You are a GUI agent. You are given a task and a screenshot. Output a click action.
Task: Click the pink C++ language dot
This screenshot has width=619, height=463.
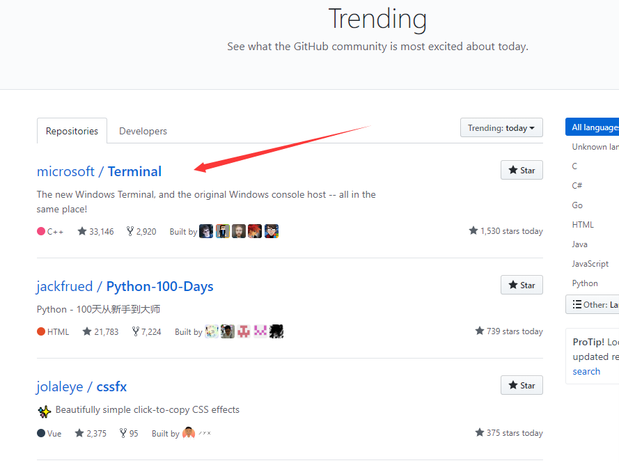pyautogui.click(x=40, y=230)
